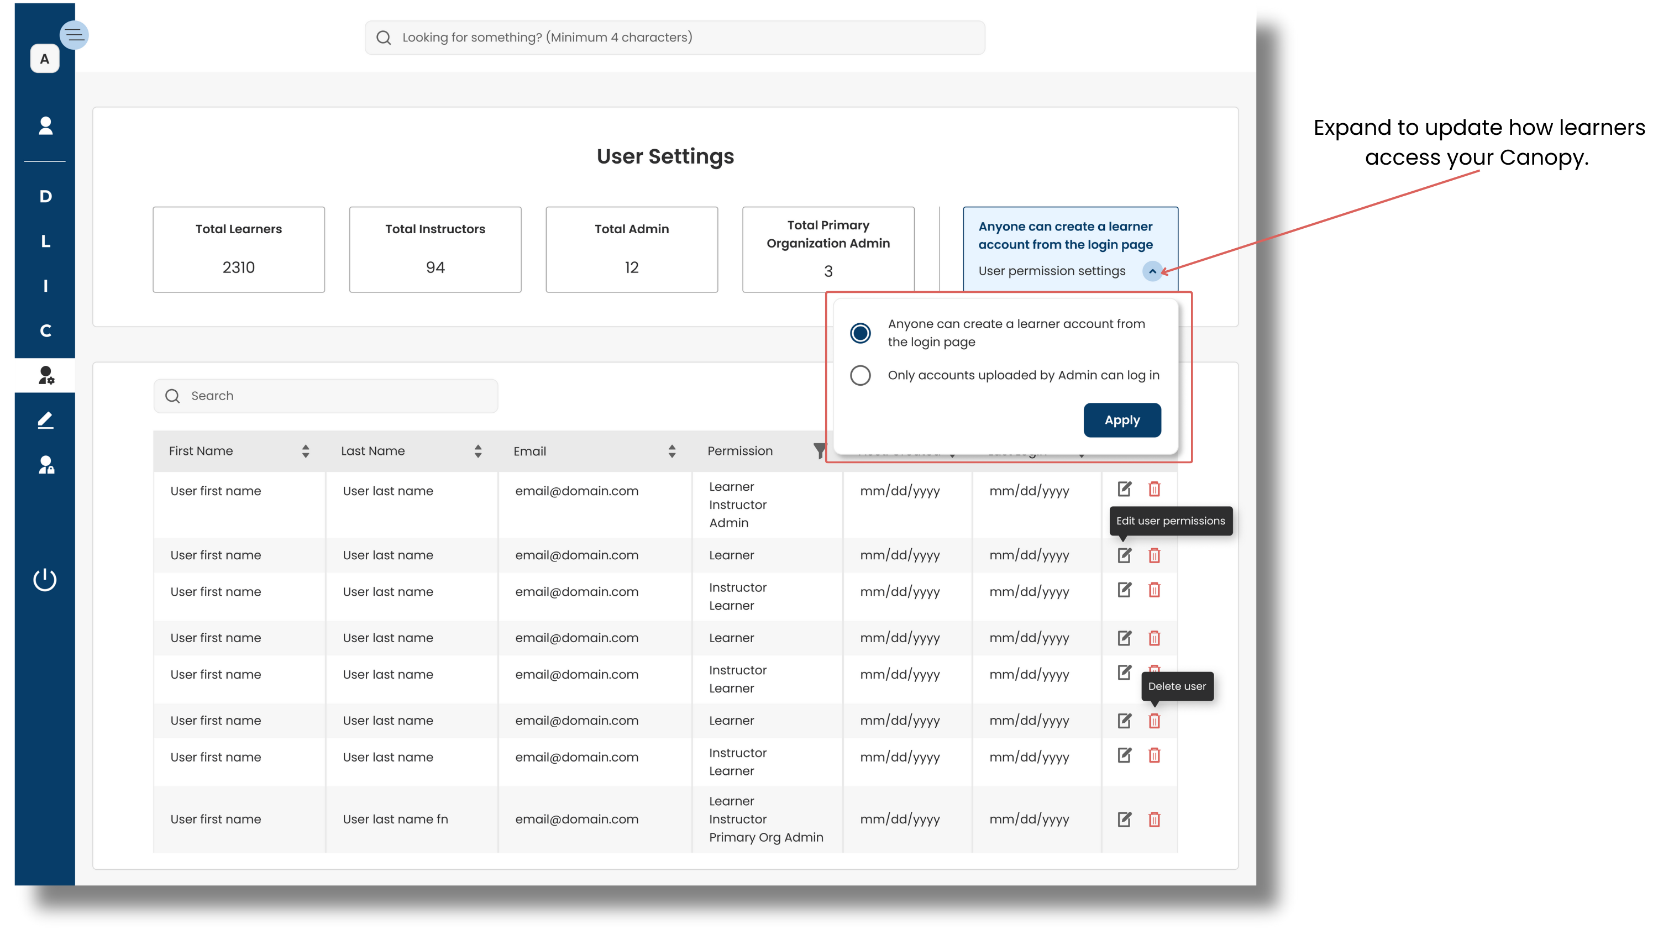This screenshot has height=935, width=1658.
Task: Open the D sidebar menu item
Action: pos(45,196)
